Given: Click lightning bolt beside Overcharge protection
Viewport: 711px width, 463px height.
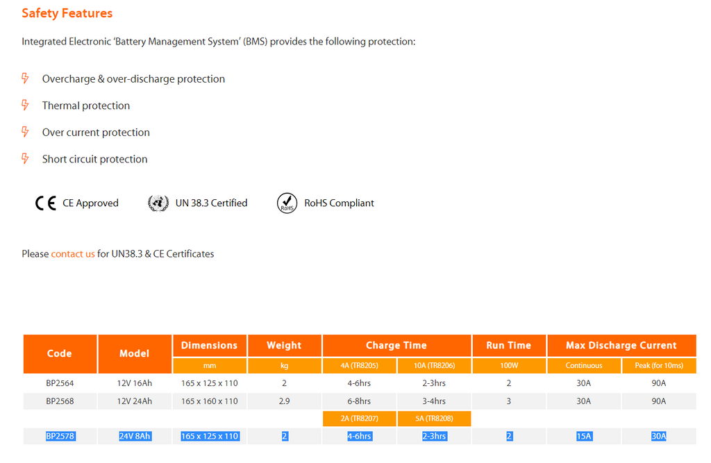Looking at the screenshot, I should coord(26,78).
